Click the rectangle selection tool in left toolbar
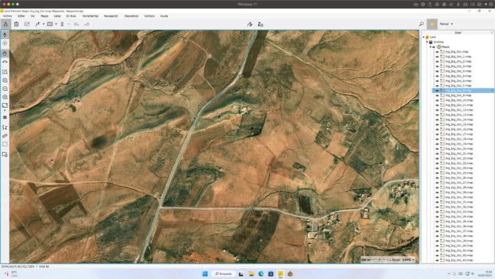The width and height of the screenshot is (495, 279). [x=5, y=144]
